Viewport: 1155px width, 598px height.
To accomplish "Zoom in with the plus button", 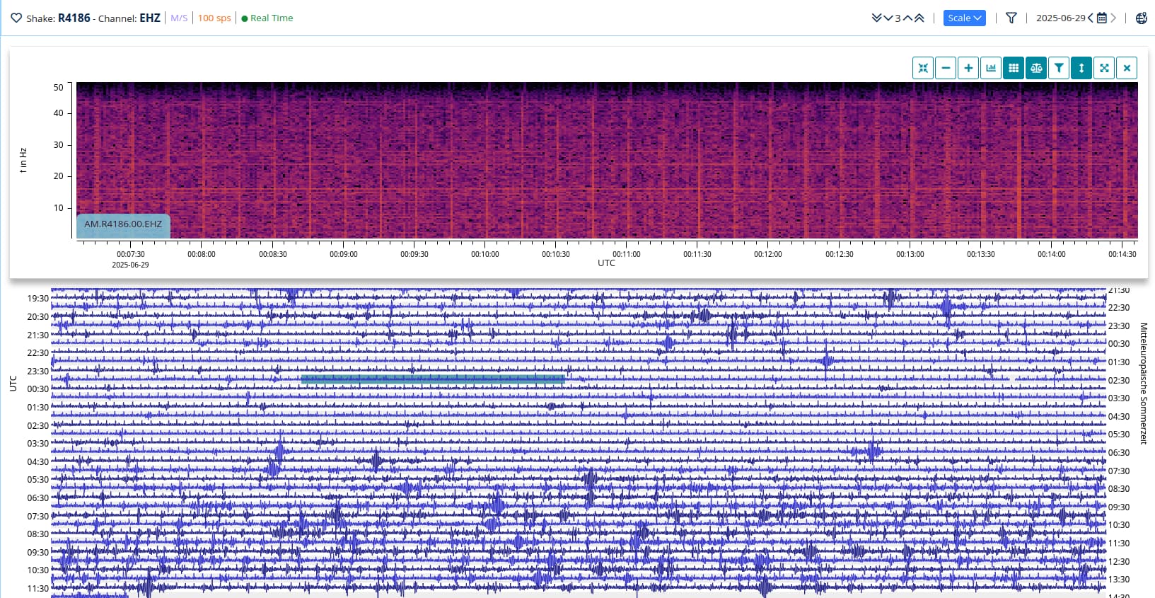I will coord(968,68).
